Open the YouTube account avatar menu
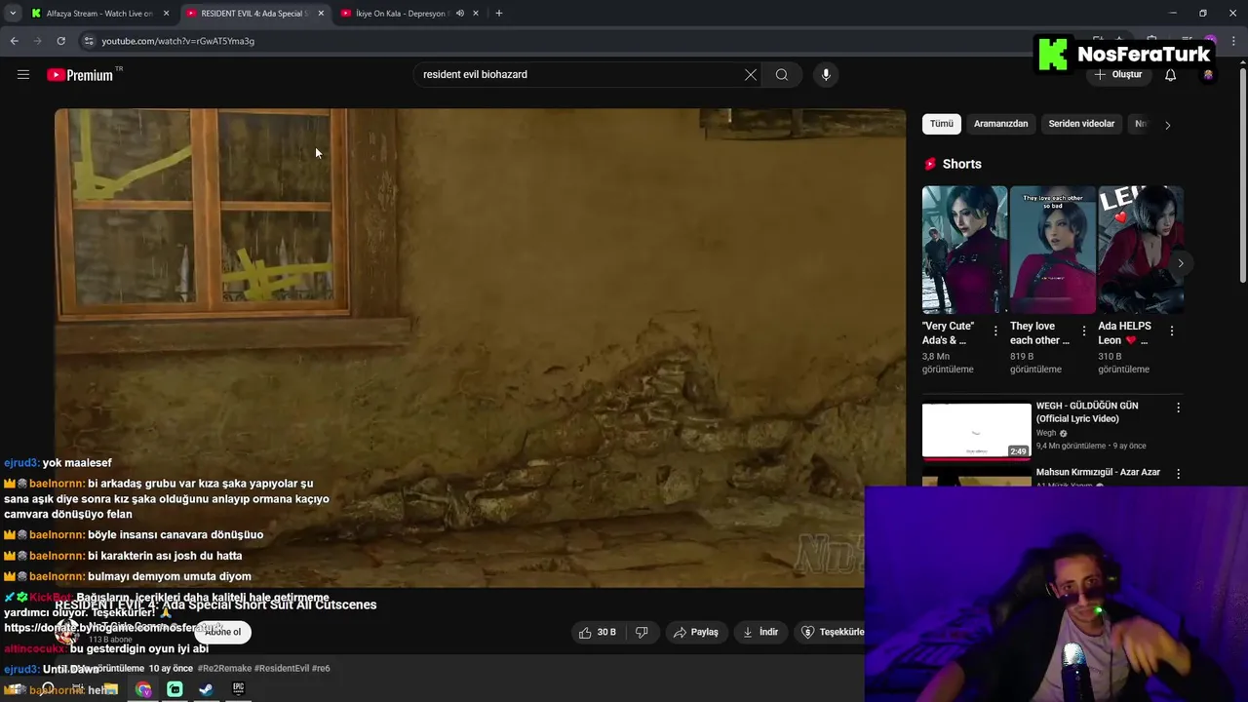The width and height of the screenshot is (1248, 702). pyautogui.click(x=1209, y=75)
